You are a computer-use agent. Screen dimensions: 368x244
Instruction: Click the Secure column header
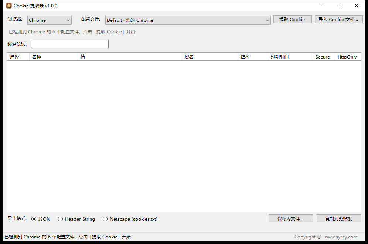324,57
